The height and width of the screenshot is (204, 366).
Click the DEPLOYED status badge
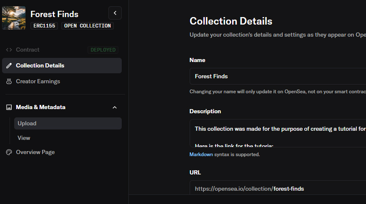click(103, 50)
